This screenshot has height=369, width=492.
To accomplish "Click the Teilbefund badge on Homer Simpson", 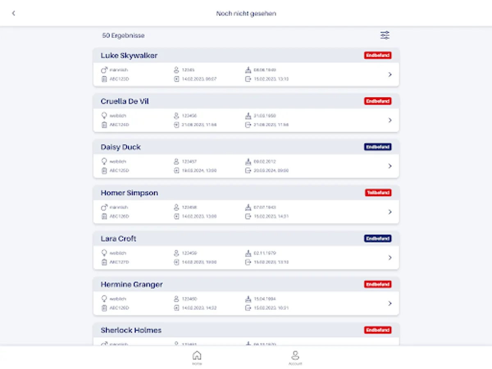I will coord(378,192).
